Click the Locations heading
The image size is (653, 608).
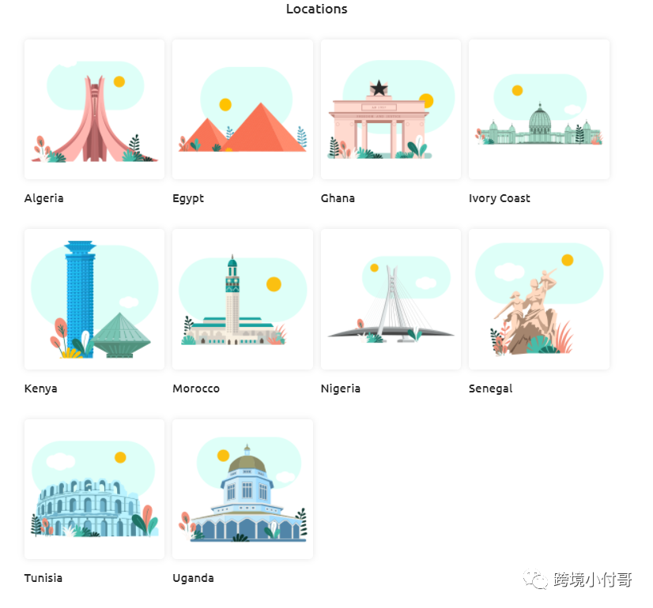click(x=316, y=9)
